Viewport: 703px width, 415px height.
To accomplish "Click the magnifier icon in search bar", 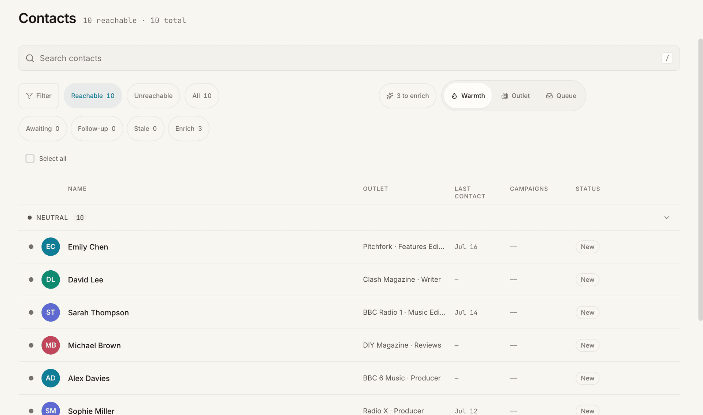I will [30, 58].
